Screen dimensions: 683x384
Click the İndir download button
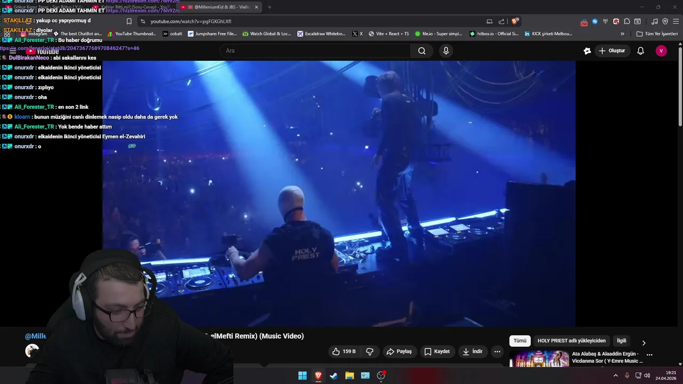(472, 351)
